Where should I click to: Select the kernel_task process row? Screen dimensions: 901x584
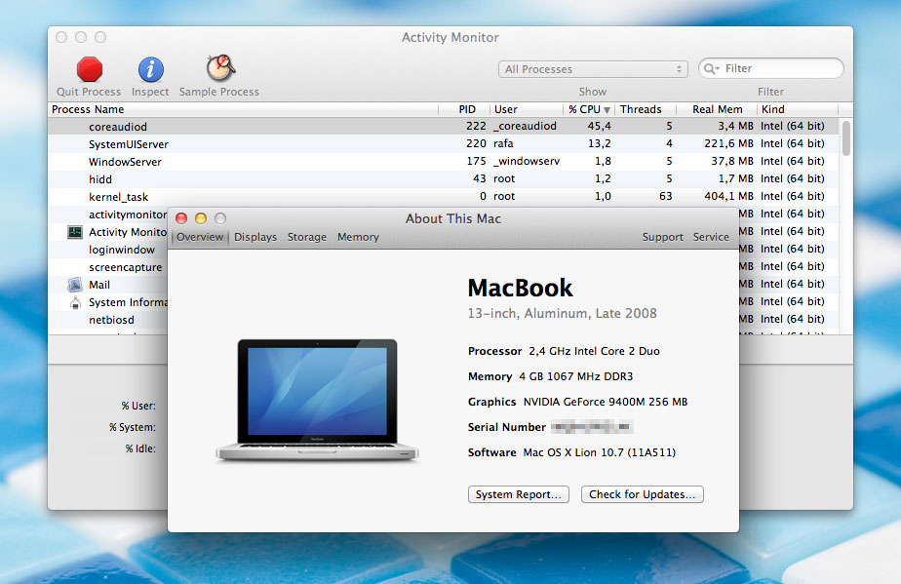point(443,197)
